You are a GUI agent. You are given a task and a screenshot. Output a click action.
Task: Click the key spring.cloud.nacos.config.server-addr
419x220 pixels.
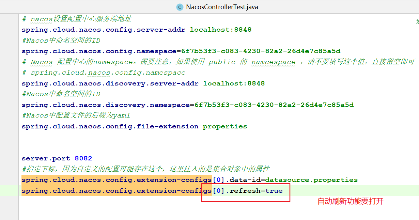point(104,30)
